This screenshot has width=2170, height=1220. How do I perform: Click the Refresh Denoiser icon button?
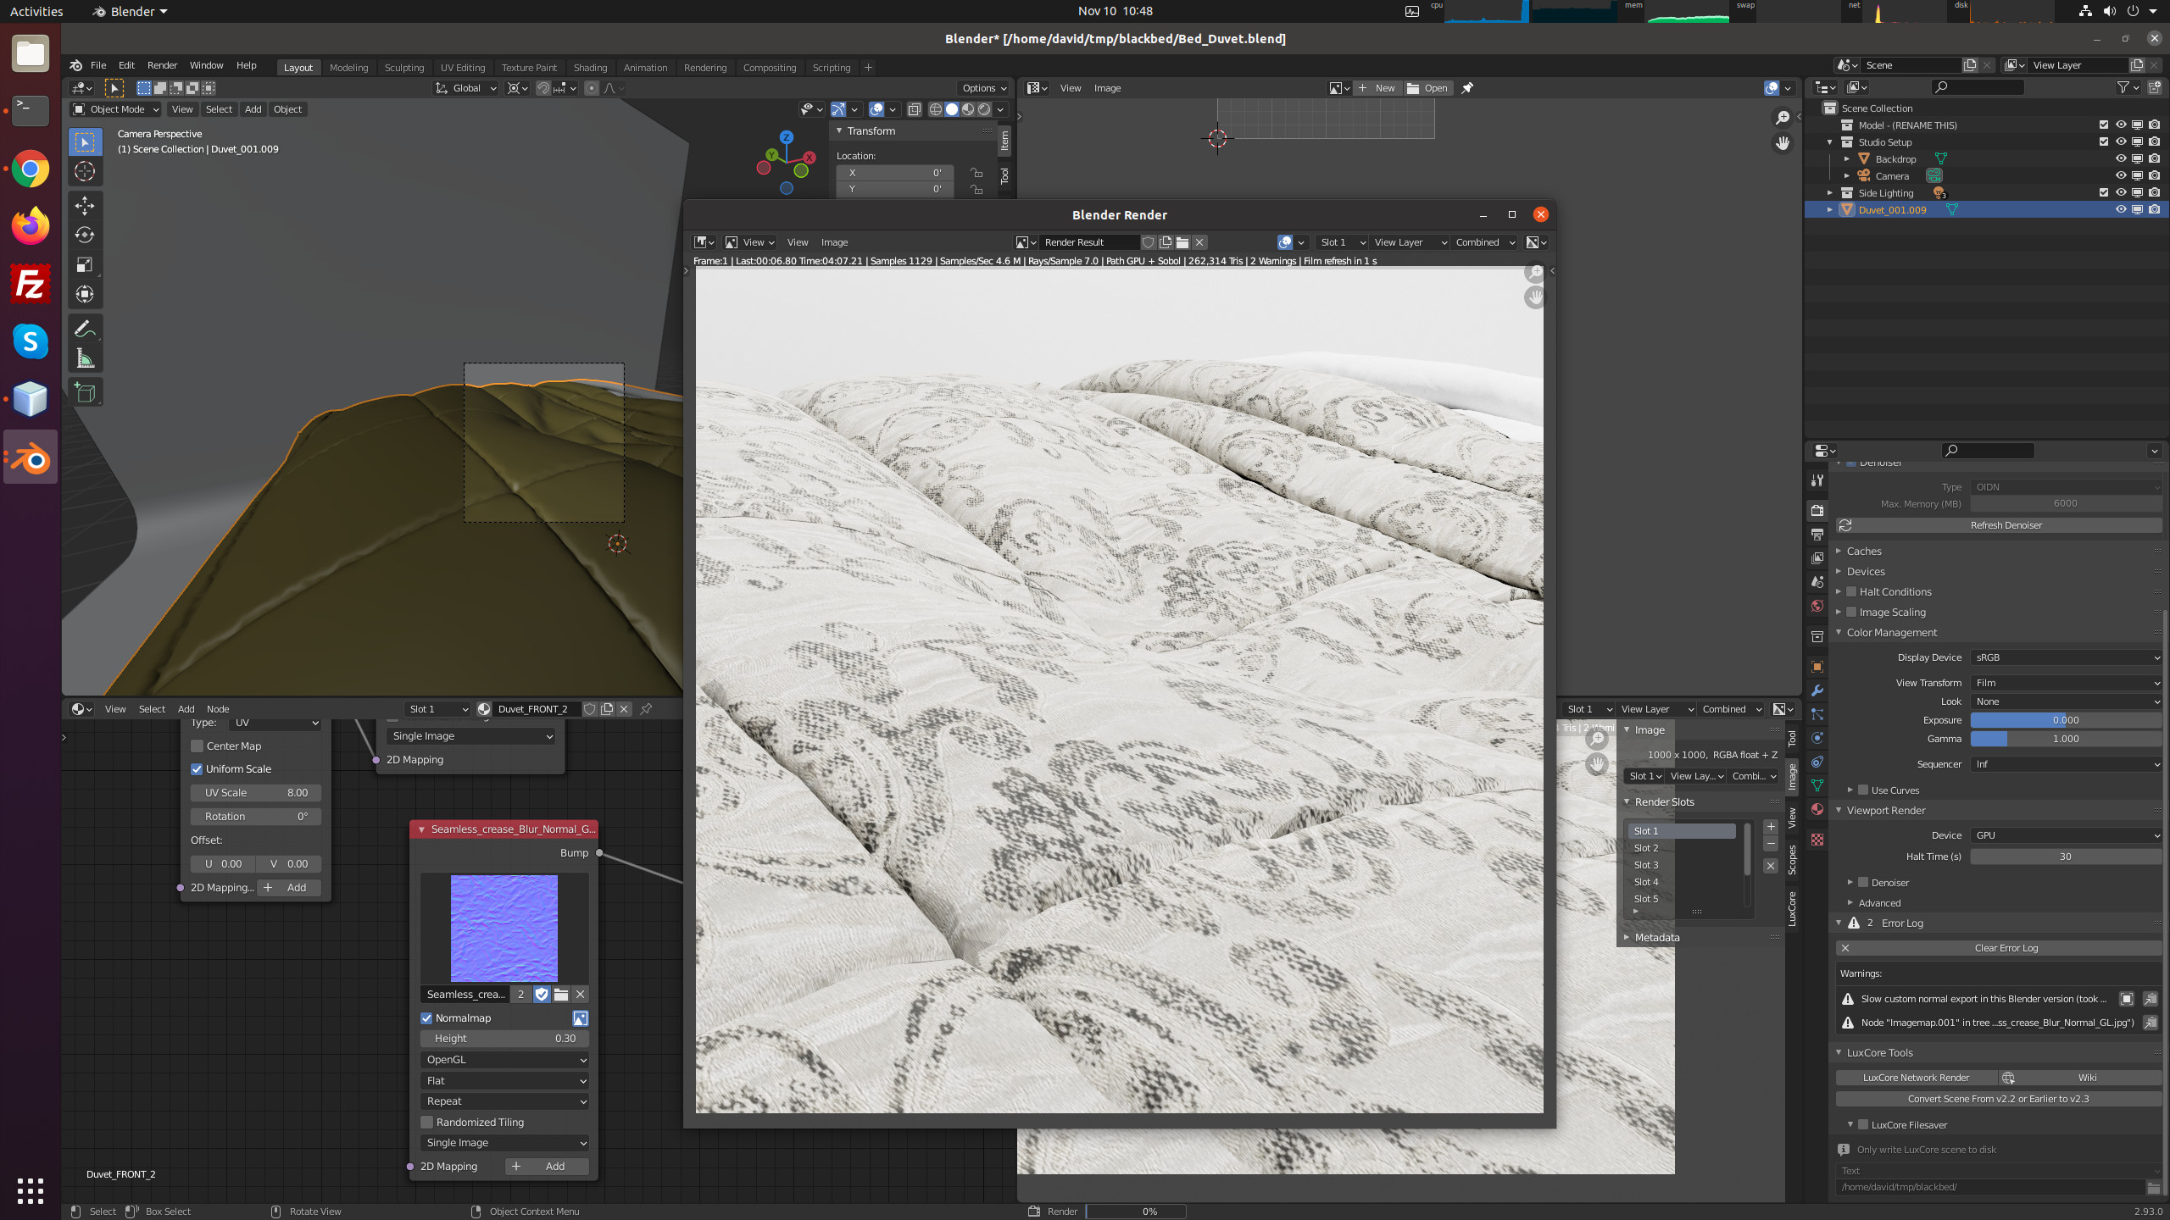click(x=1845, y=525)
